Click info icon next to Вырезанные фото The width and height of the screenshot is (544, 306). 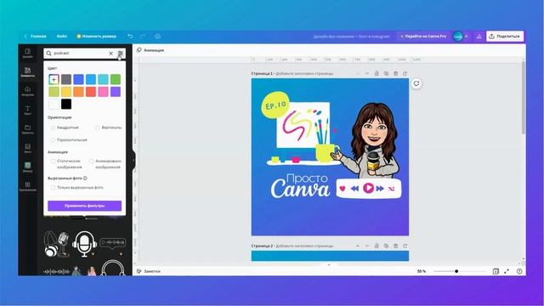click(x=85, y=178)
